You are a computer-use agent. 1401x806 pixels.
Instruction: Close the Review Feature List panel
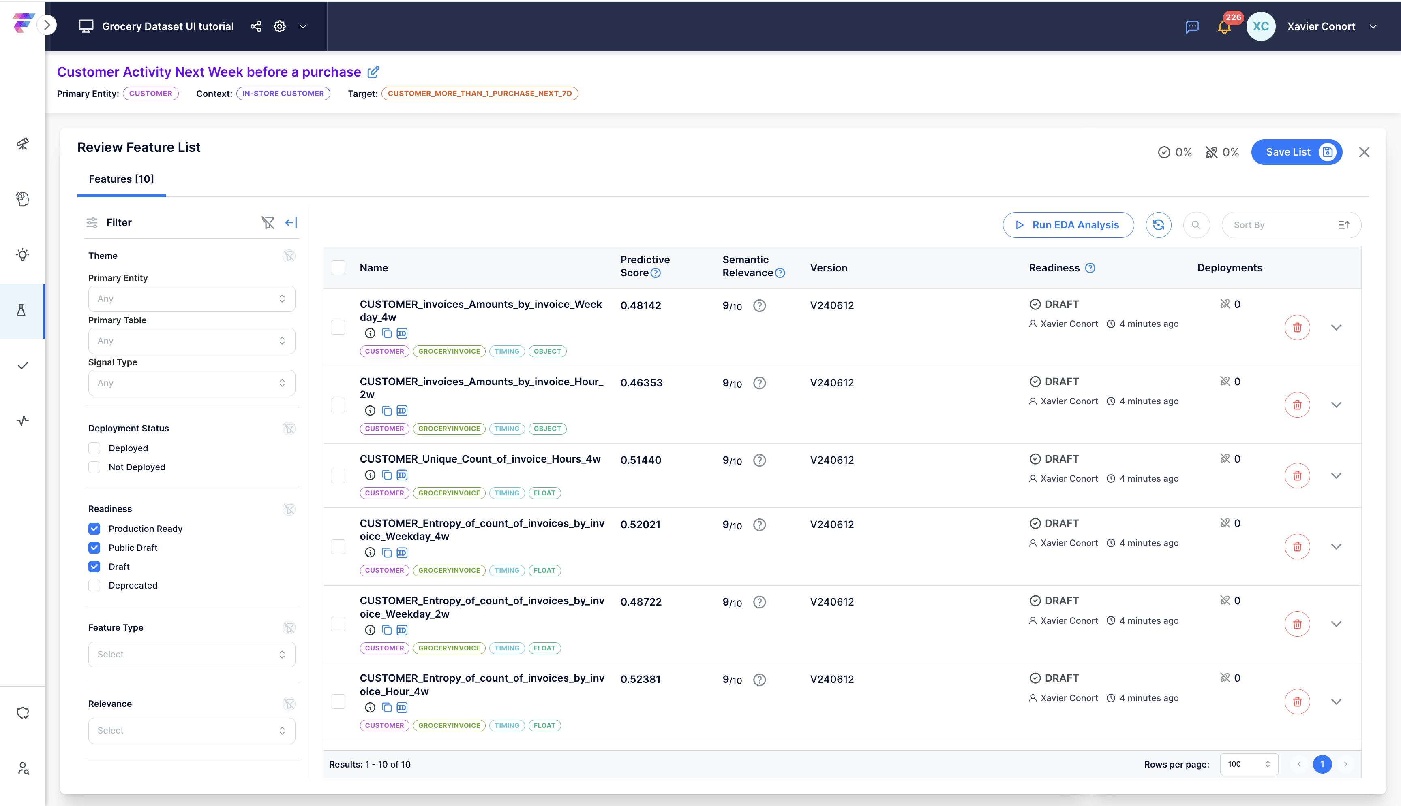tap(1364, 152)
